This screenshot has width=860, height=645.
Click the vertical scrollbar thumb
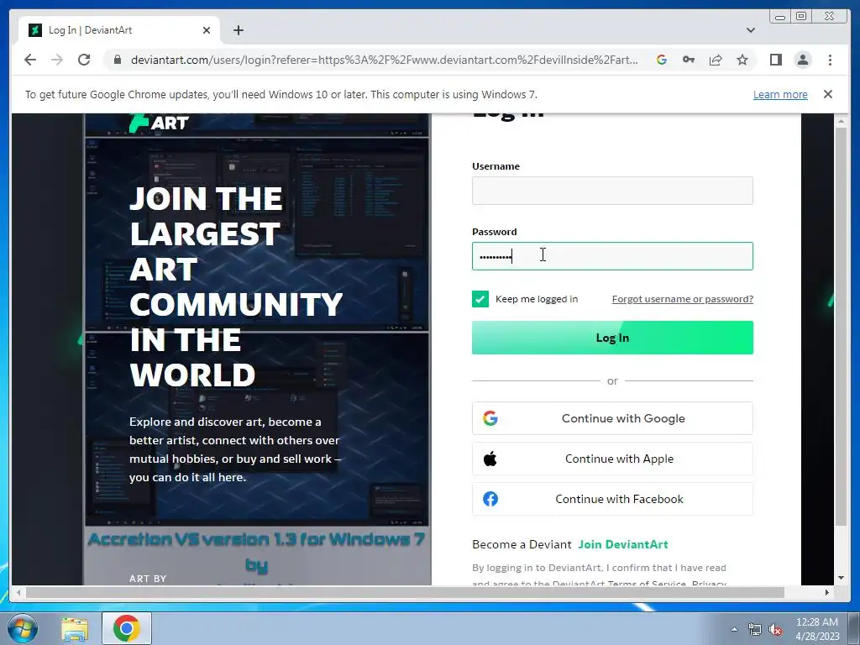[841, 327]
